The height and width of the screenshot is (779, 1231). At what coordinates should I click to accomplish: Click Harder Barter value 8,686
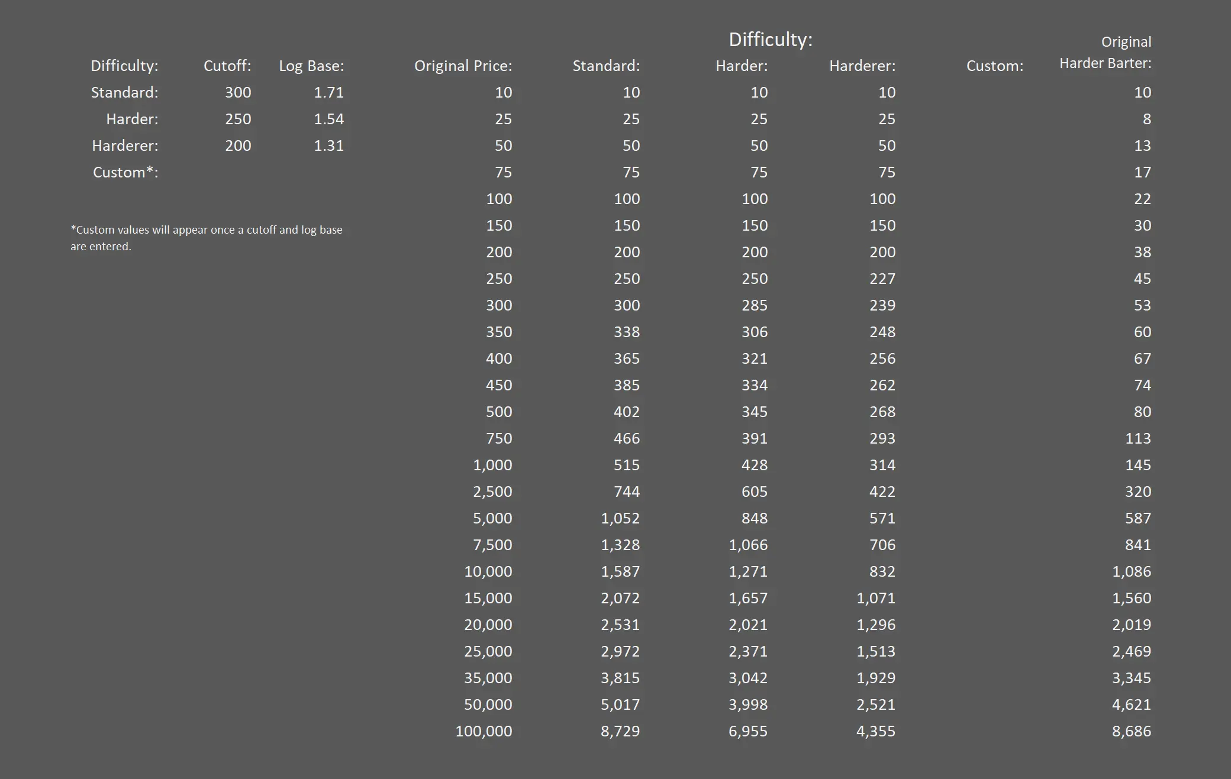click(1132, 731)
